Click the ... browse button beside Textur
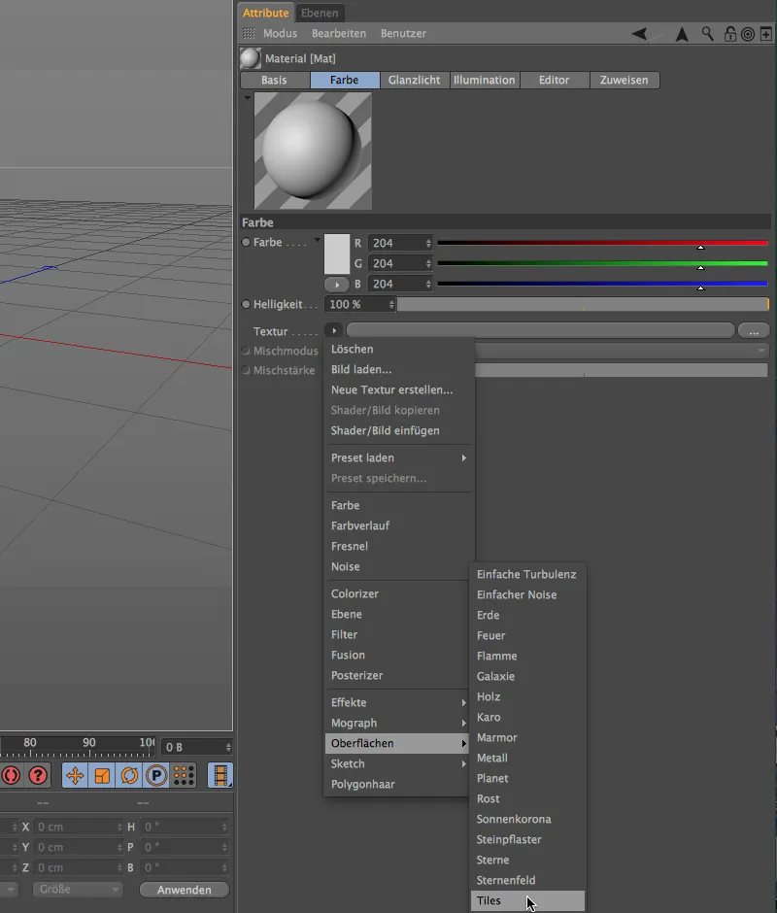The height and width of the screenshot is (913, 777). (754, 331)
